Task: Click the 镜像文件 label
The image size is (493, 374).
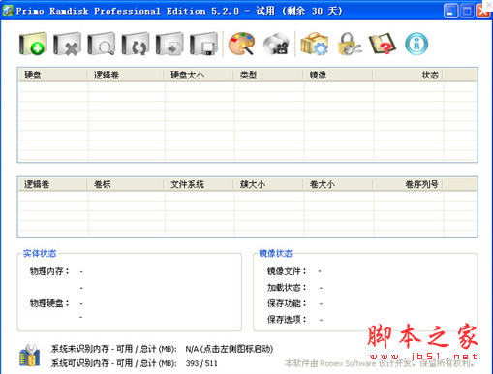Action: (x=287, y=271)
